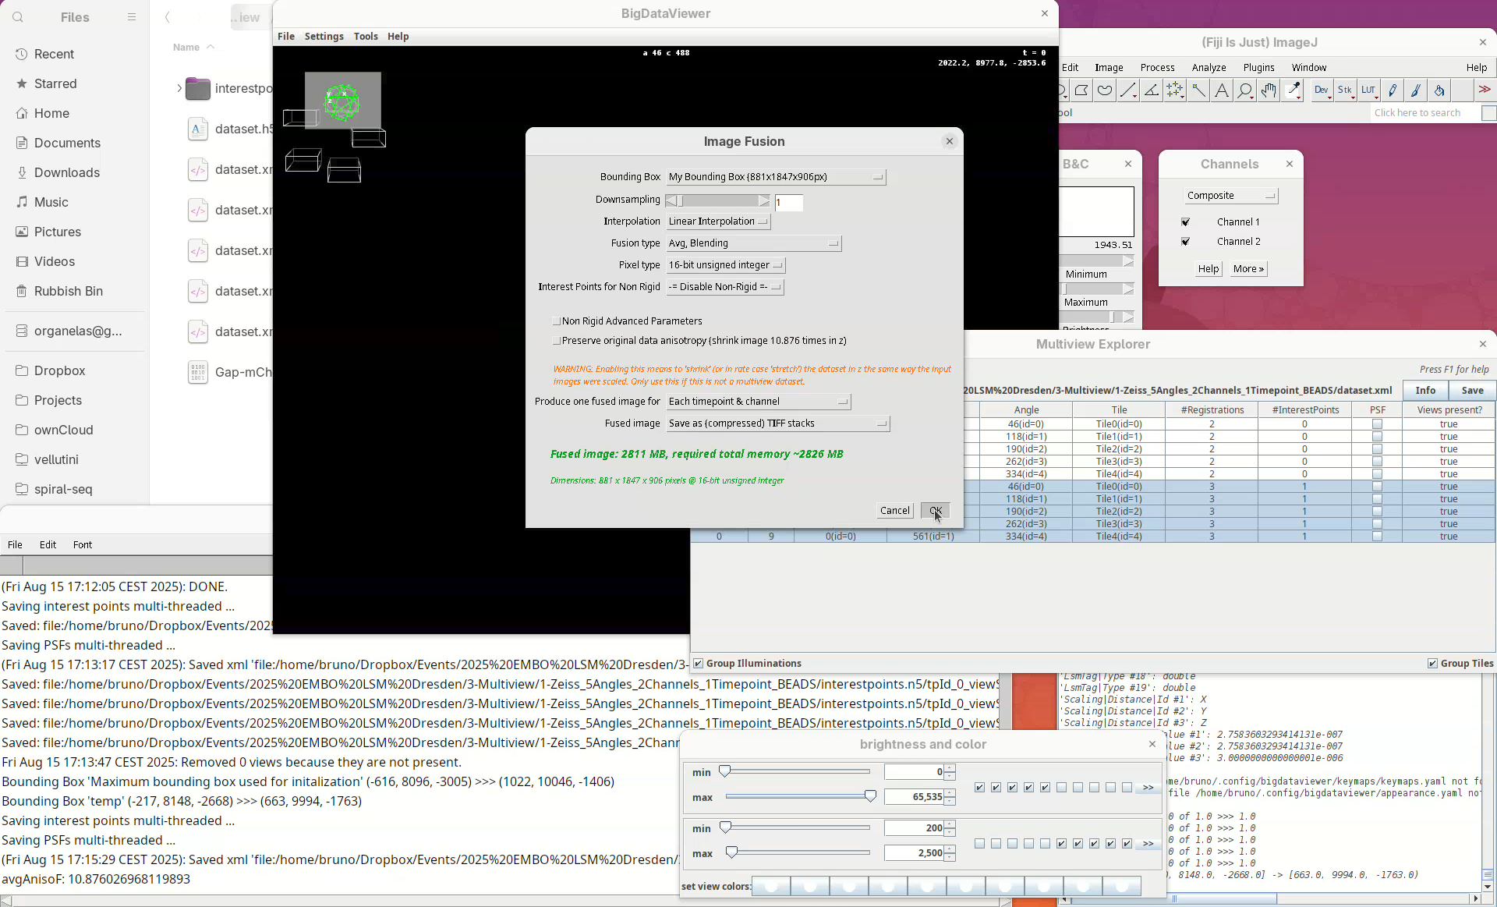Select the Hand scrolling tool
1497x907 pixels.
click(1269, 90)
